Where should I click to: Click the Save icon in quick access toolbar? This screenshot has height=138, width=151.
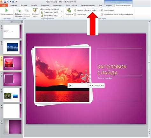point(5,2)
